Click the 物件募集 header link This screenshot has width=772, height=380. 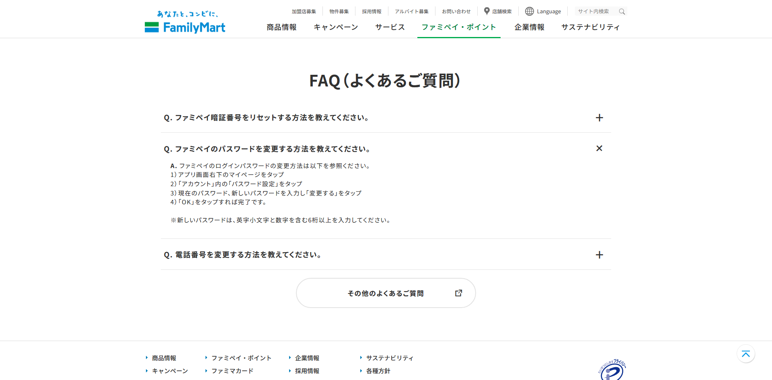pos(339,12)
